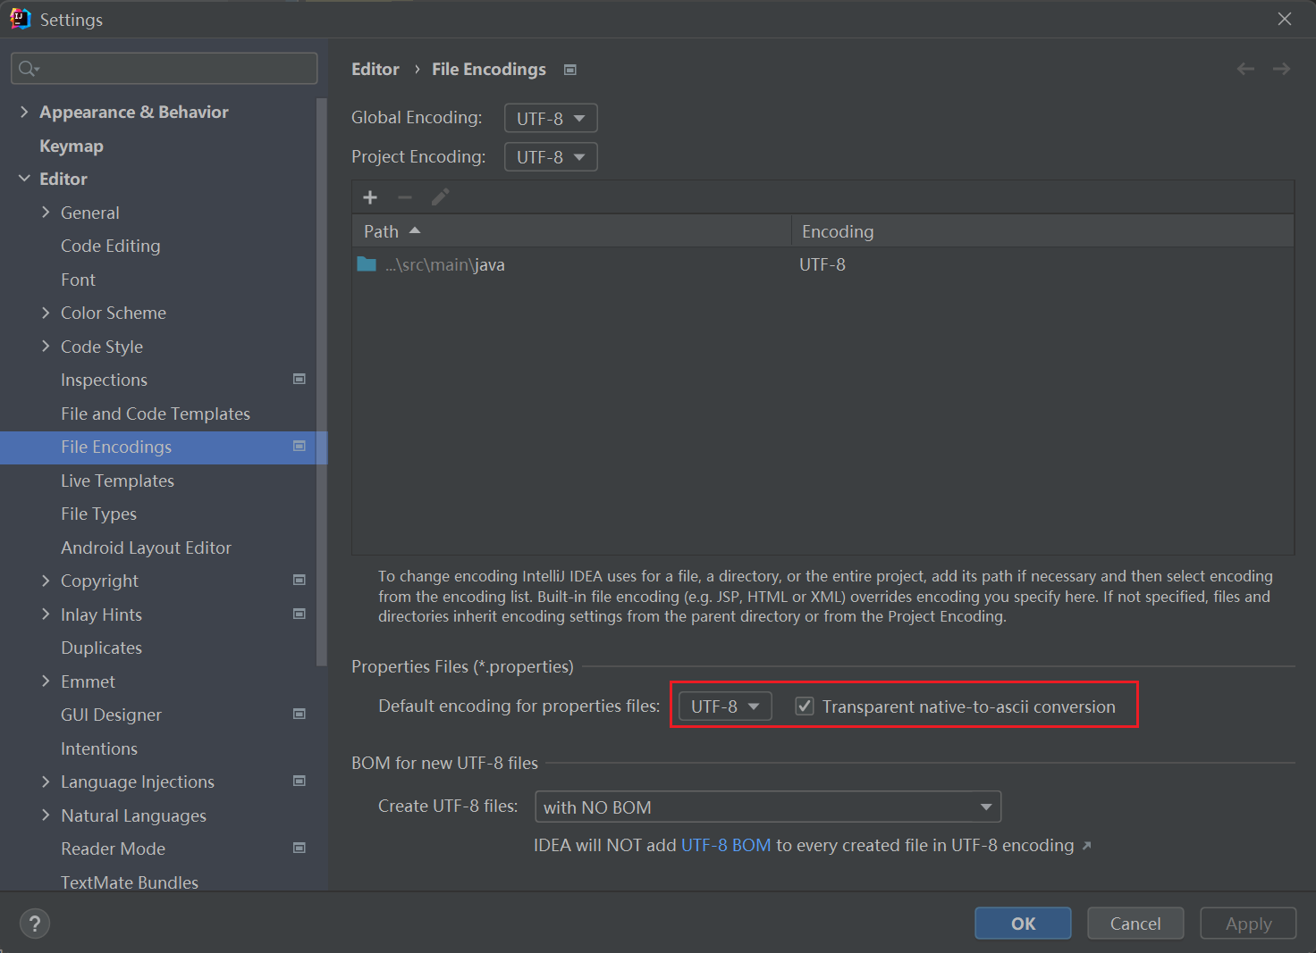Select Code Editing settings page
1316x953 pixels.
click(111, 246)
